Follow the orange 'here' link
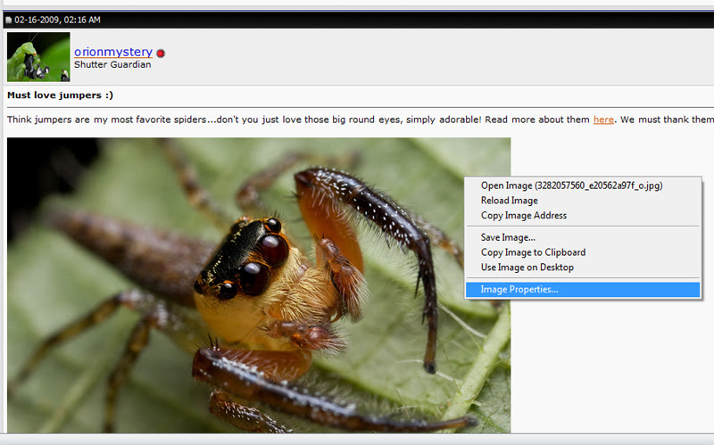 coord(603,119)
